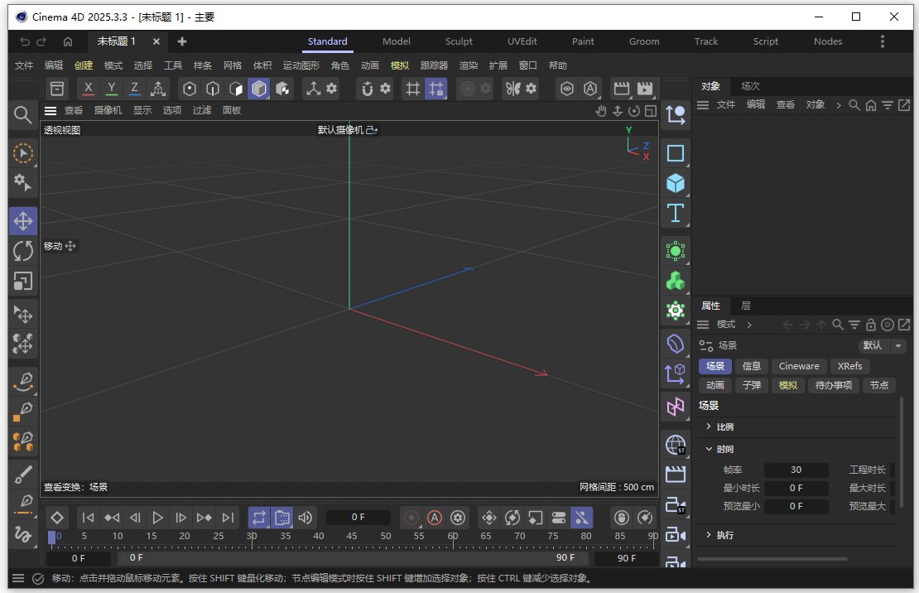Select the Rotate tool
This screenshot has width=919, height=593.
[x=22, y=252]
